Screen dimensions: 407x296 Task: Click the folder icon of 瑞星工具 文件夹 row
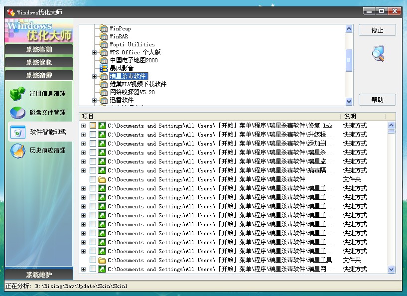tap(102, 260)
